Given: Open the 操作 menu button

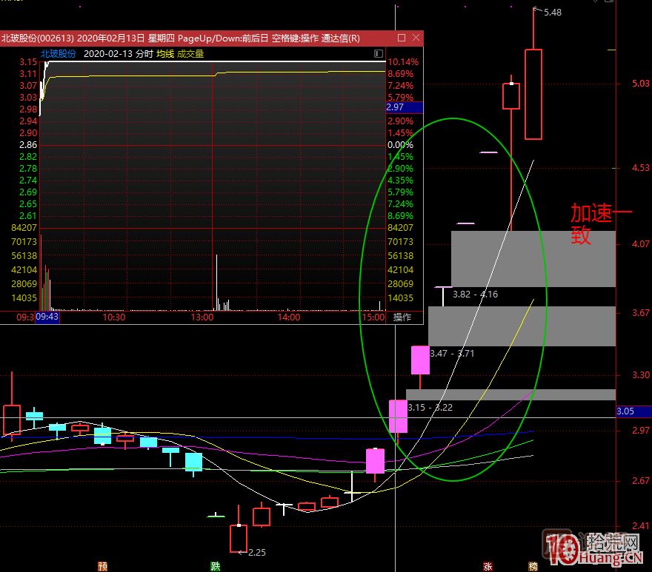Looking at the screenshot, I should [402, 317].
